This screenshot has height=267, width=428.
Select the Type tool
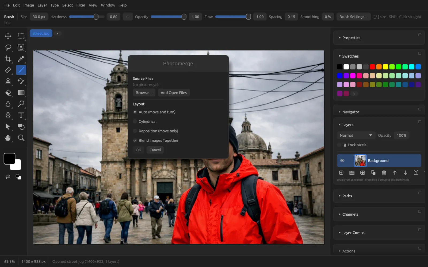(21, 115)
